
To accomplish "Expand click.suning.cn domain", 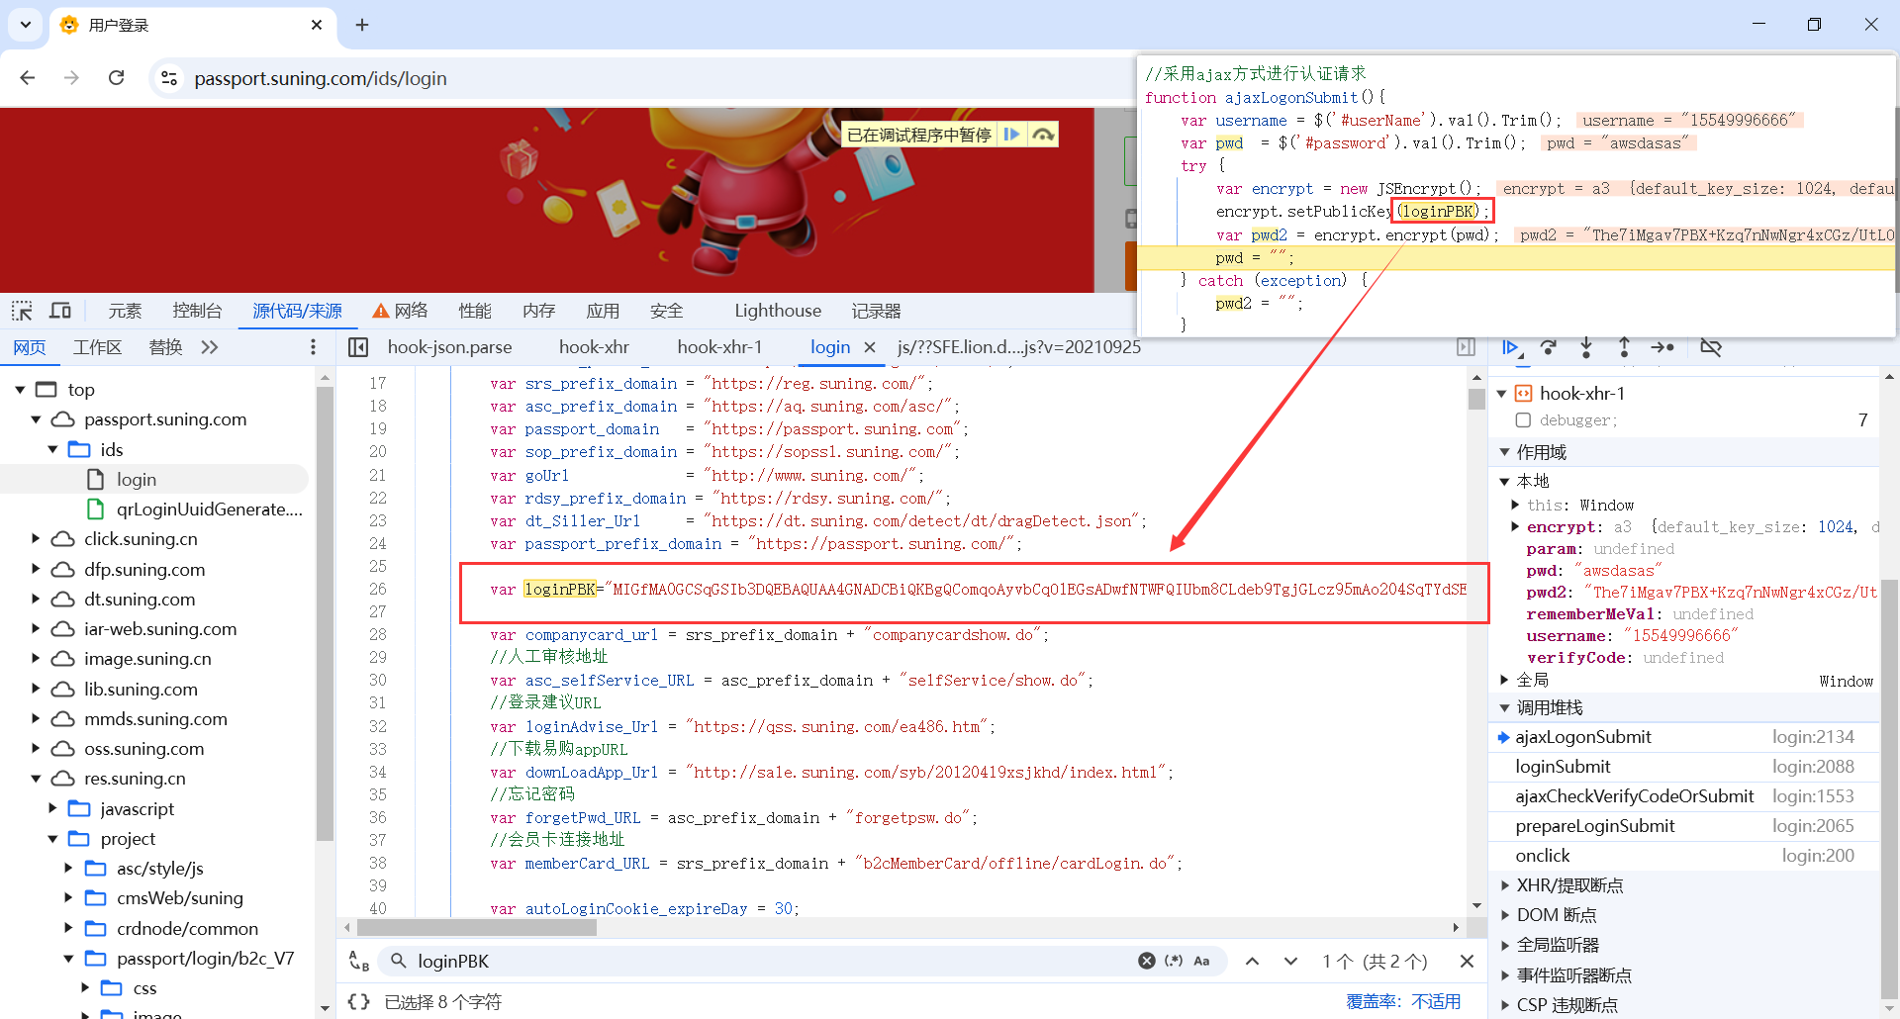I will [x=36, y=539].
